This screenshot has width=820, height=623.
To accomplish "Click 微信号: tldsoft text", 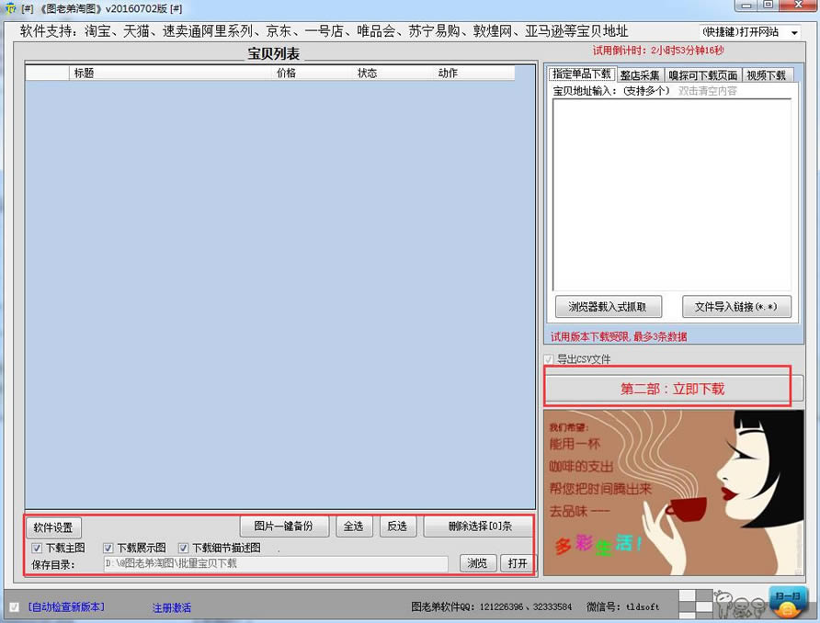I will tap(623, 606).
